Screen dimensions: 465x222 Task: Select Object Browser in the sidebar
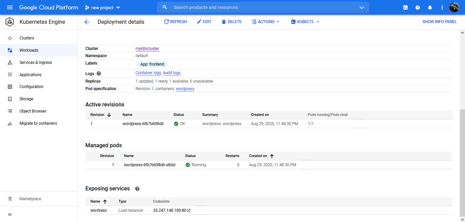(x=33, y=111)
